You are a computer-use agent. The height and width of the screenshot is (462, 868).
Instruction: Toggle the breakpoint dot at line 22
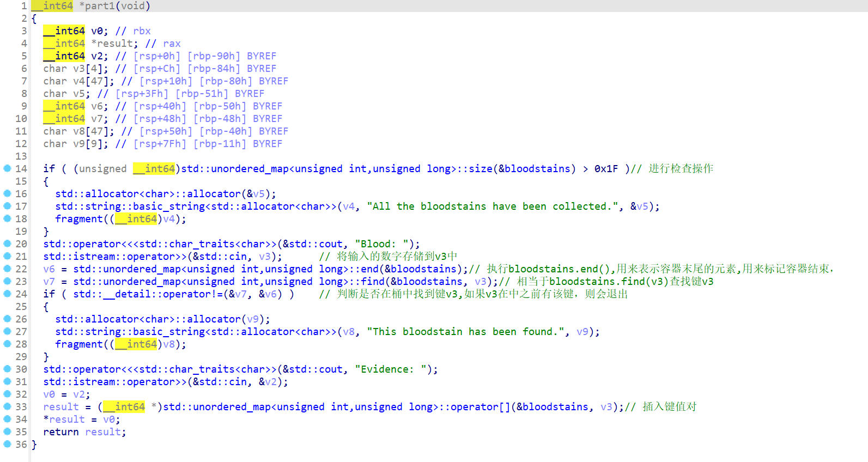click(x=7, y=269)
